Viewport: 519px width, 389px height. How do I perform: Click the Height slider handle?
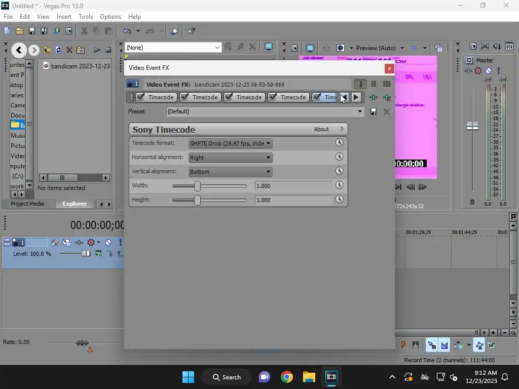197,200
